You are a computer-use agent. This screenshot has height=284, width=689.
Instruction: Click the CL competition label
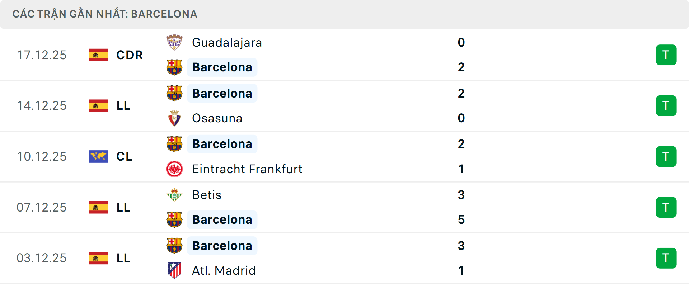[124, 156]
